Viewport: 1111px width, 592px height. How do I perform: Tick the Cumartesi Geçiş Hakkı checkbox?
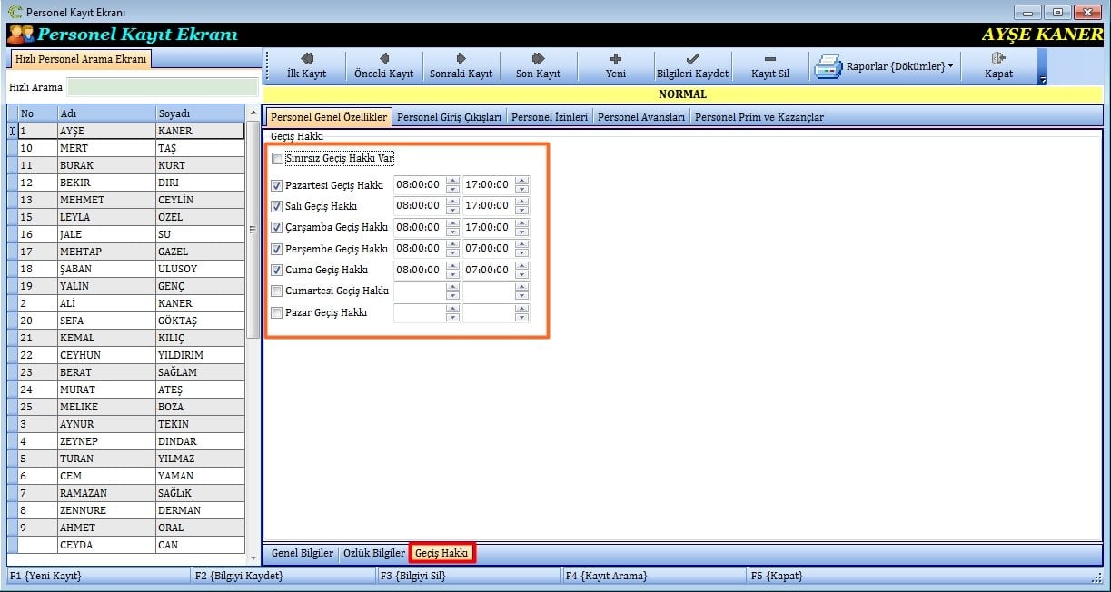[x=277, y=291]
